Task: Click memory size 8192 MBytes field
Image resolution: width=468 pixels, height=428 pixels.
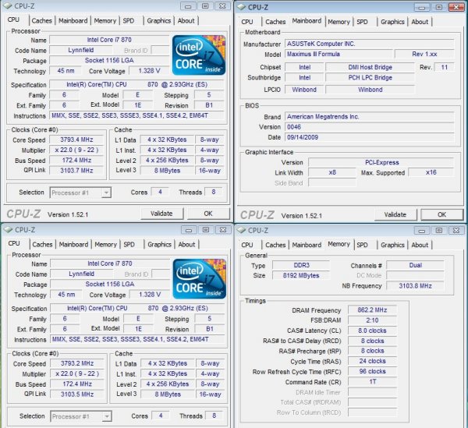Action: click(301, 275)
